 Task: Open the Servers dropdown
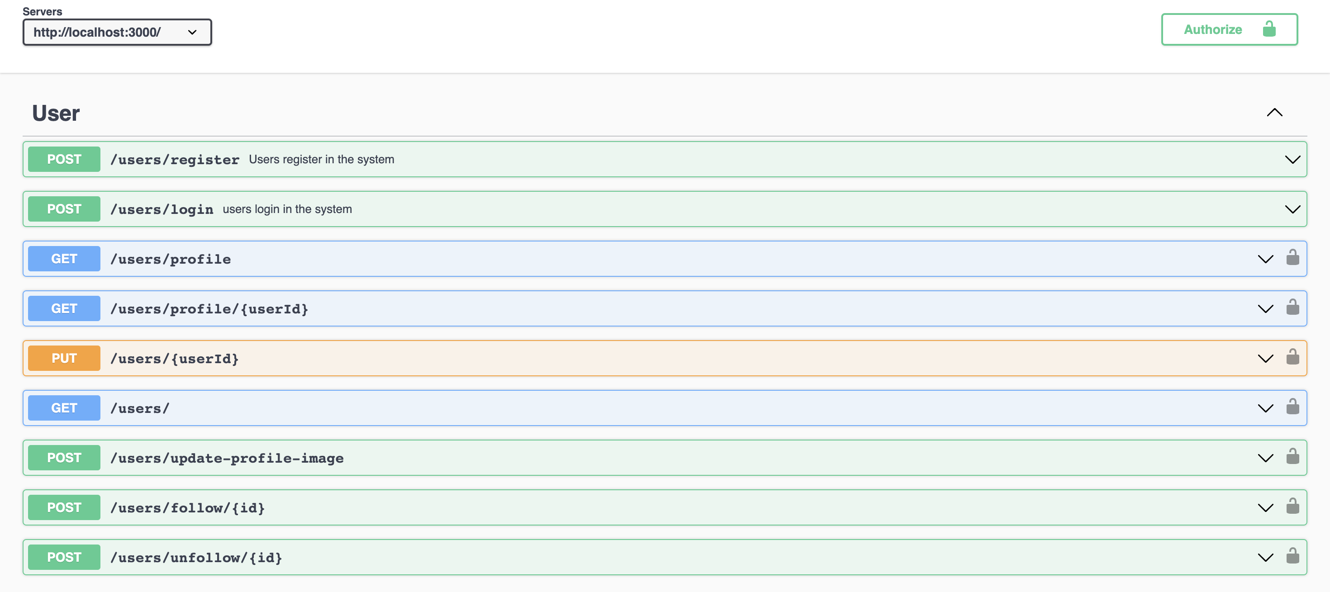click(x=117, y=32)
